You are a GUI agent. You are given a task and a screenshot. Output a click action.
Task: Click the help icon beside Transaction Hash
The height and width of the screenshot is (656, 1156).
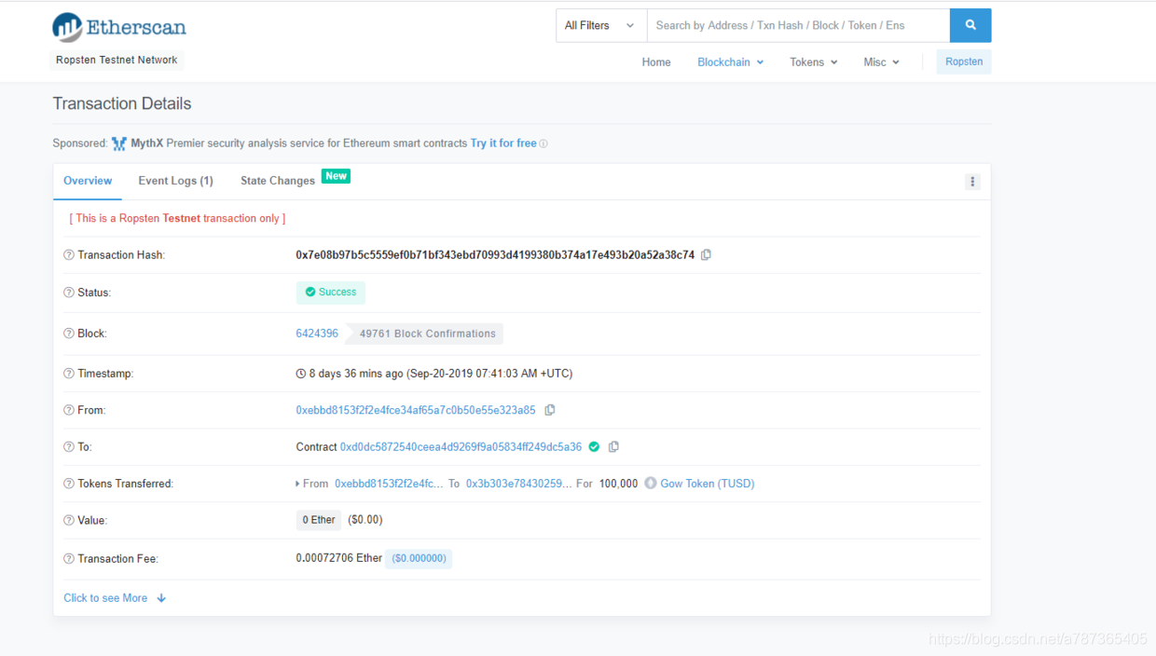(69, 255)
